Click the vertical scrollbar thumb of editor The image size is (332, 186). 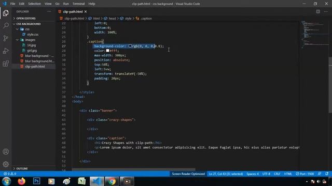pos(330,85)
